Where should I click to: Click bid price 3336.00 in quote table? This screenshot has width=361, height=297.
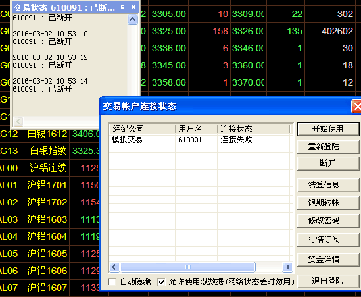pyautogui.click(x=169, y=48)
